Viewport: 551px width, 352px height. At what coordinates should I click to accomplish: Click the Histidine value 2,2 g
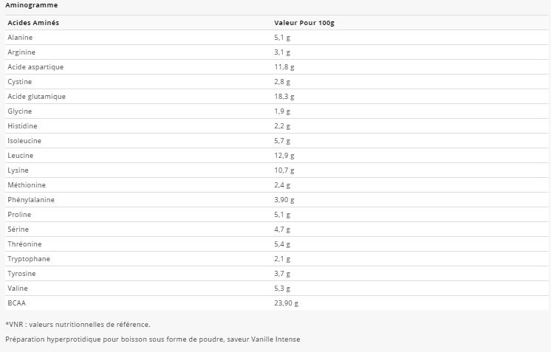[x=282, y=126]
